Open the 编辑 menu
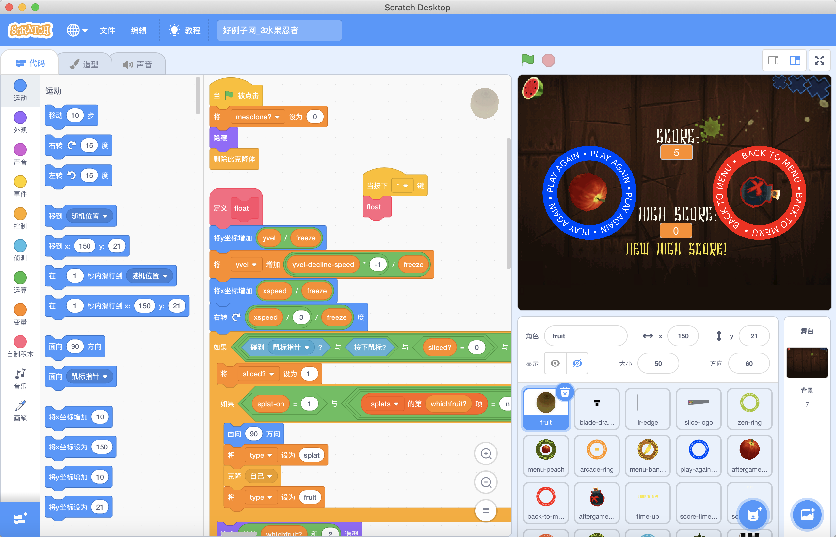836x537 pixels. click(x=138, y=30)
